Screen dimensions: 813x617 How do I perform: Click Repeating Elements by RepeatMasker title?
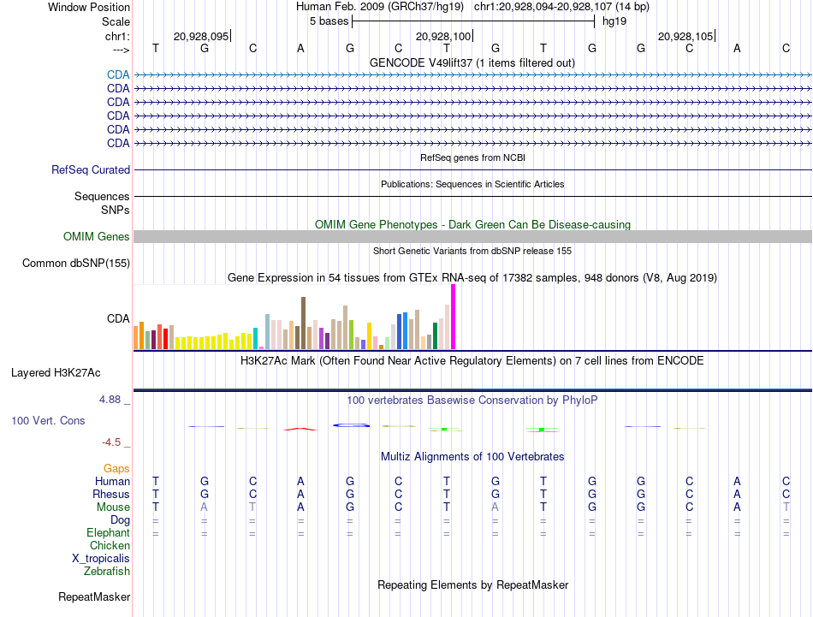[472, 584]
